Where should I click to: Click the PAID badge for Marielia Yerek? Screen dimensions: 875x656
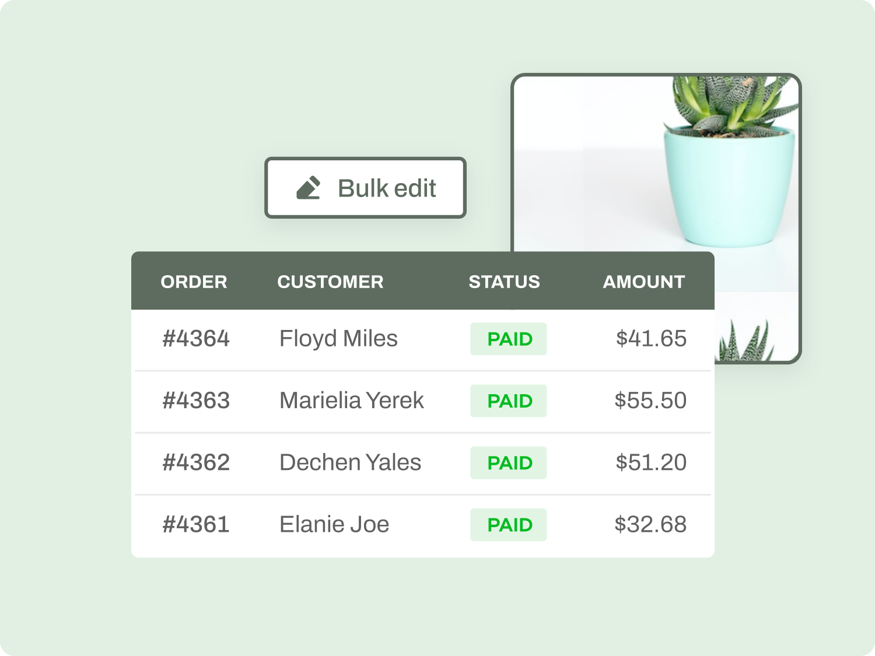click(509, 401)
